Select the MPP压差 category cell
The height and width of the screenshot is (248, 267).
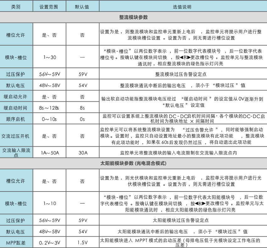pos(16,242)
